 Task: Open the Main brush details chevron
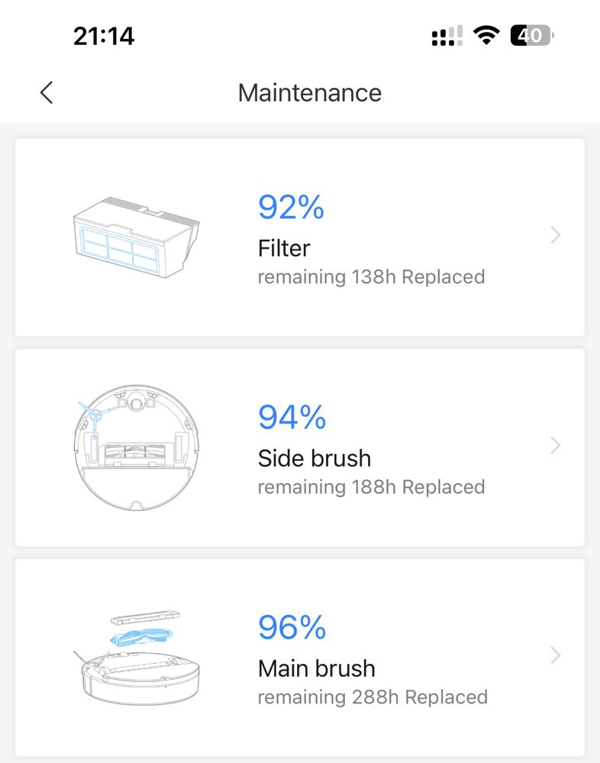(x=555, y=655)
